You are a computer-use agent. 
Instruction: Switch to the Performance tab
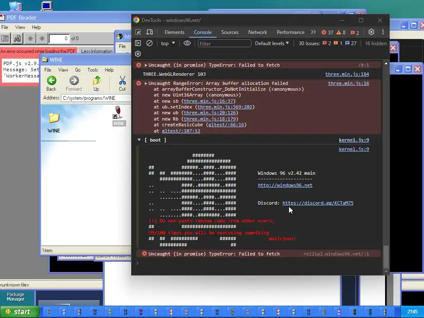click(x=290, y=32)
